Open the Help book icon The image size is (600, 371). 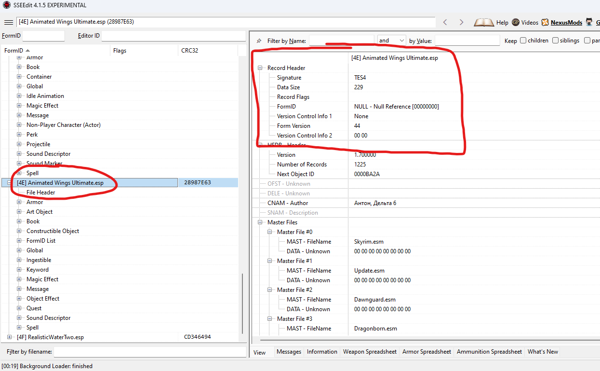(484, 22)
